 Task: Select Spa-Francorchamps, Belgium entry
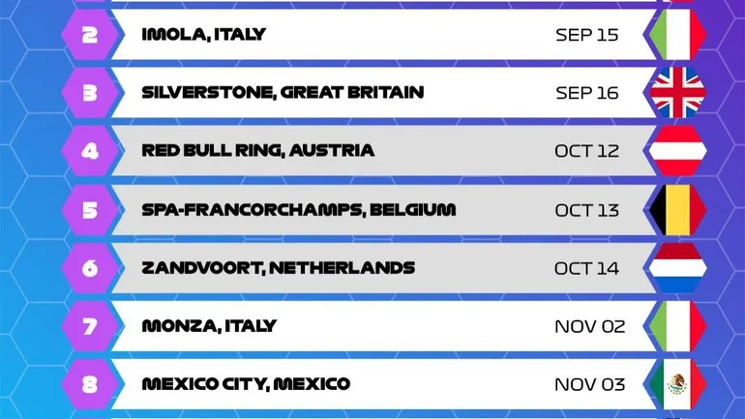click(298, 210)
